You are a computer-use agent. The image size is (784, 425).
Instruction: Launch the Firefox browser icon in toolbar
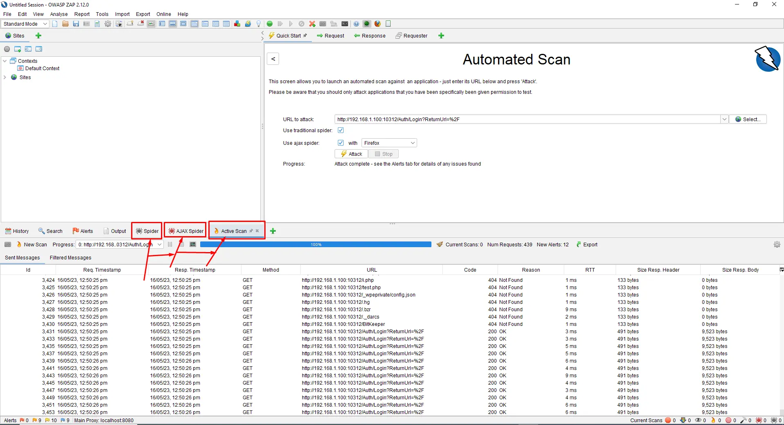click(x=377, y=24)
